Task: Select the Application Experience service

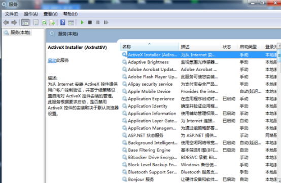Action: point(199,99)
